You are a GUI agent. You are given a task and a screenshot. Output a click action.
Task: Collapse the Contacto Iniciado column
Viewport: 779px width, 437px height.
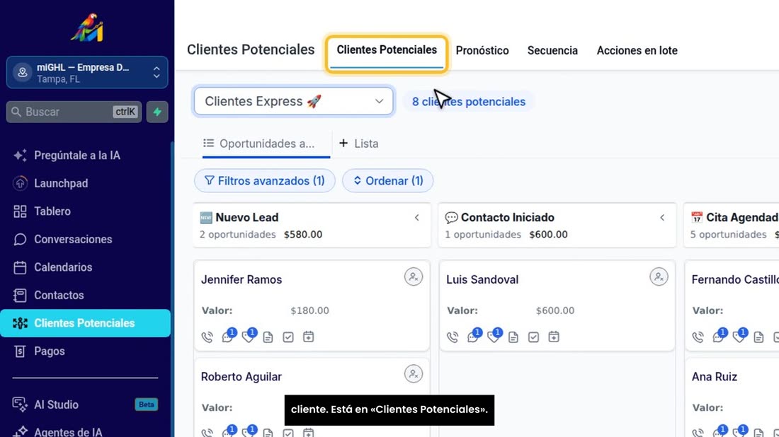click(662, 218)
